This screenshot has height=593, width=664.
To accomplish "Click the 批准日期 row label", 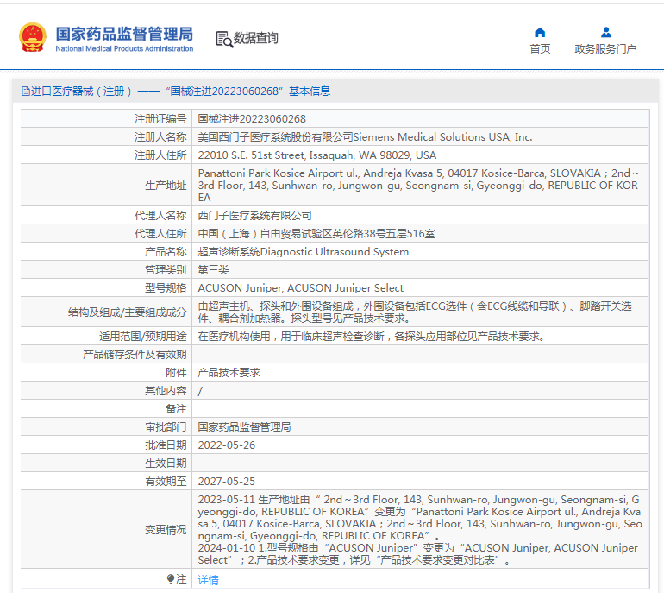I will [166, 445].
